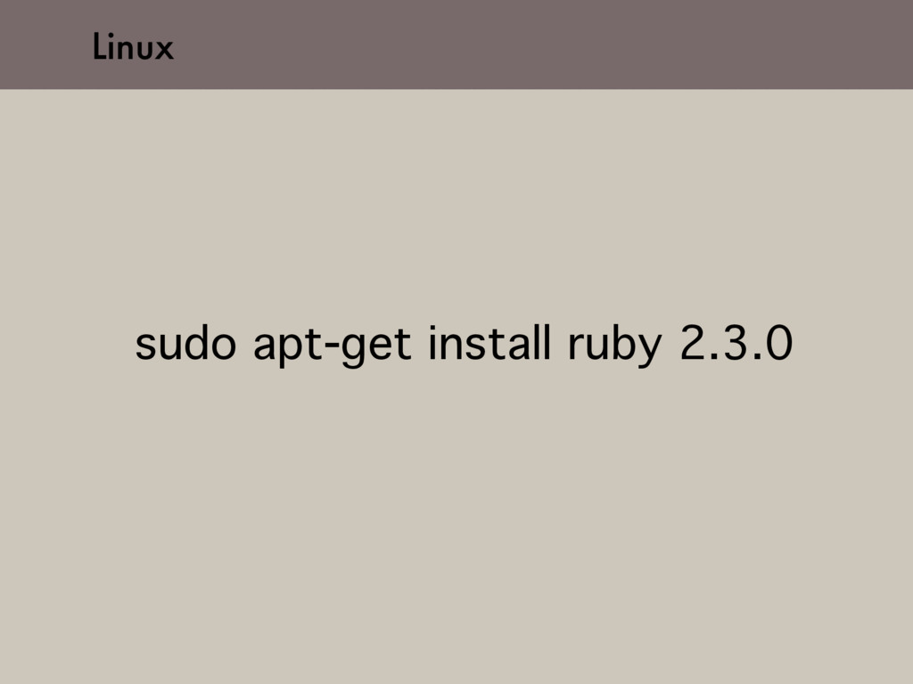Viewport: 913px width, 684px height.
Task: Click the digit 2 in version 2.3.0
Action: tap(692, 343)
